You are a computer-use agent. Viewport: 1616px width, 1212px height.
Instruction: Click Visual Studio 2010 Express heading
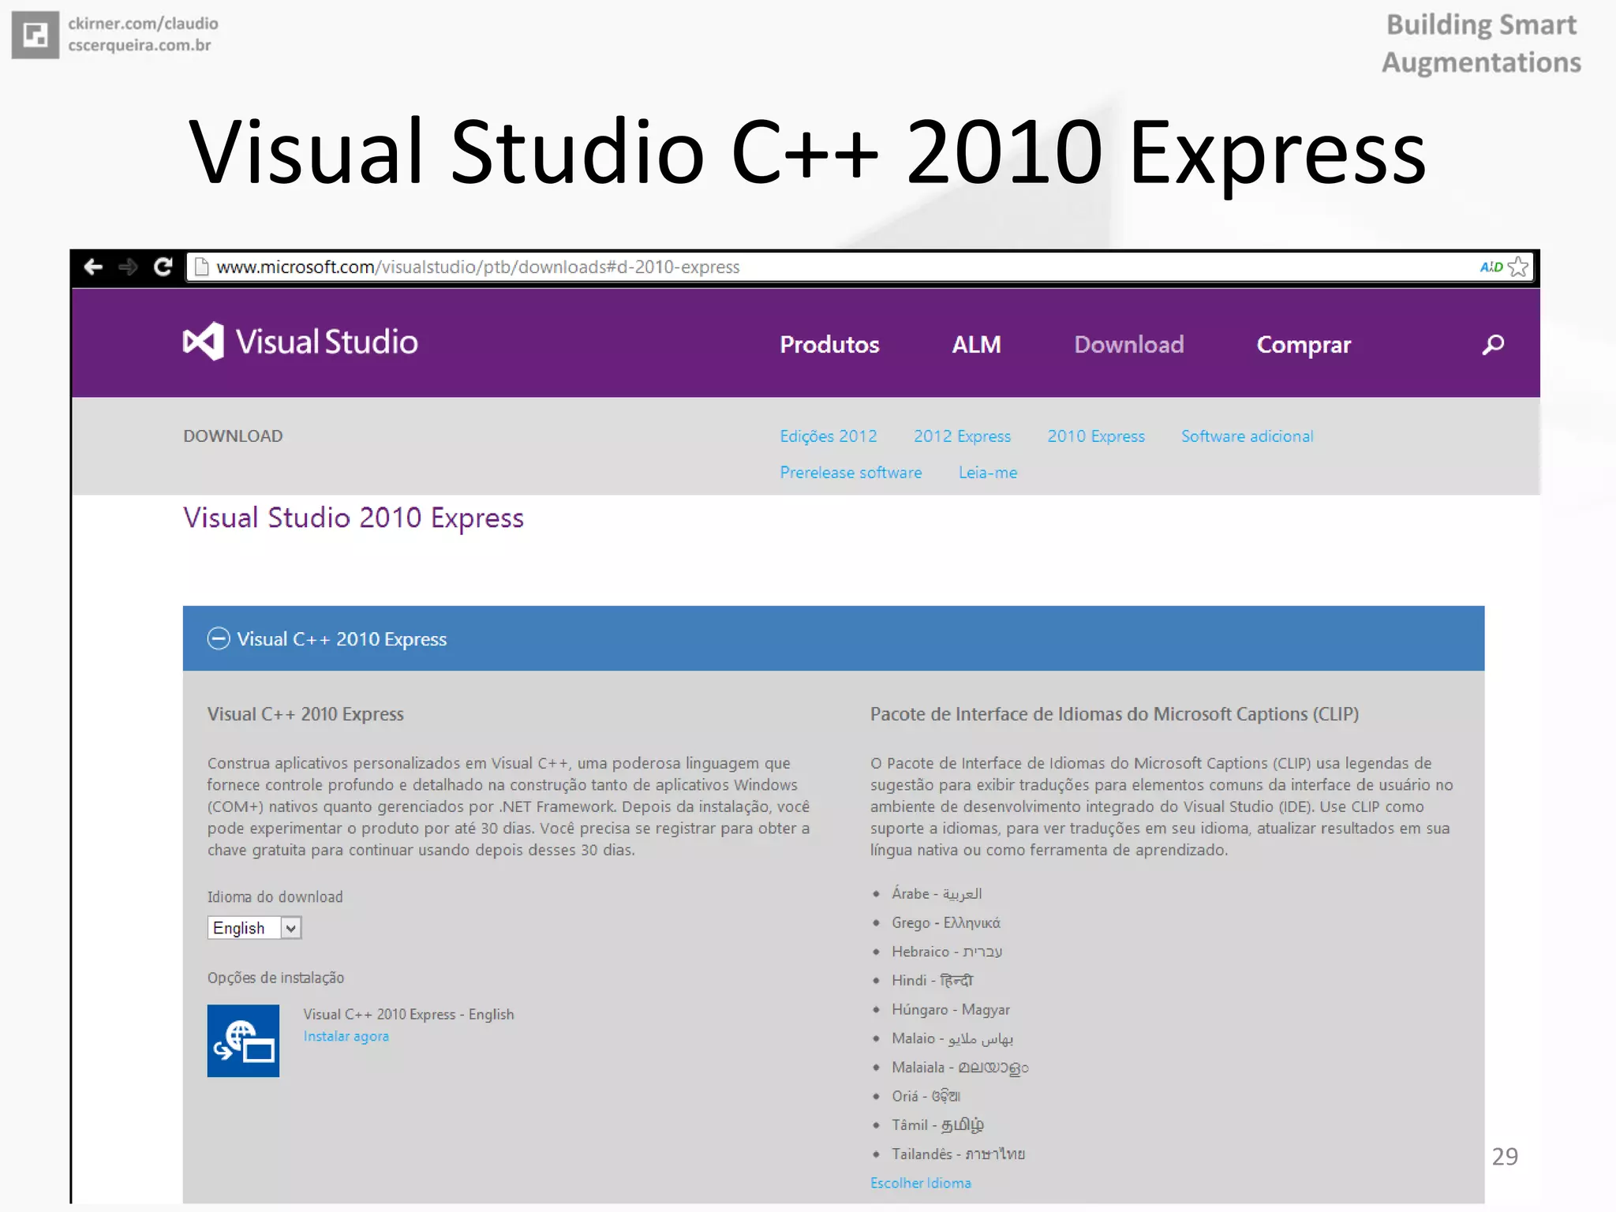click(353, 518)
